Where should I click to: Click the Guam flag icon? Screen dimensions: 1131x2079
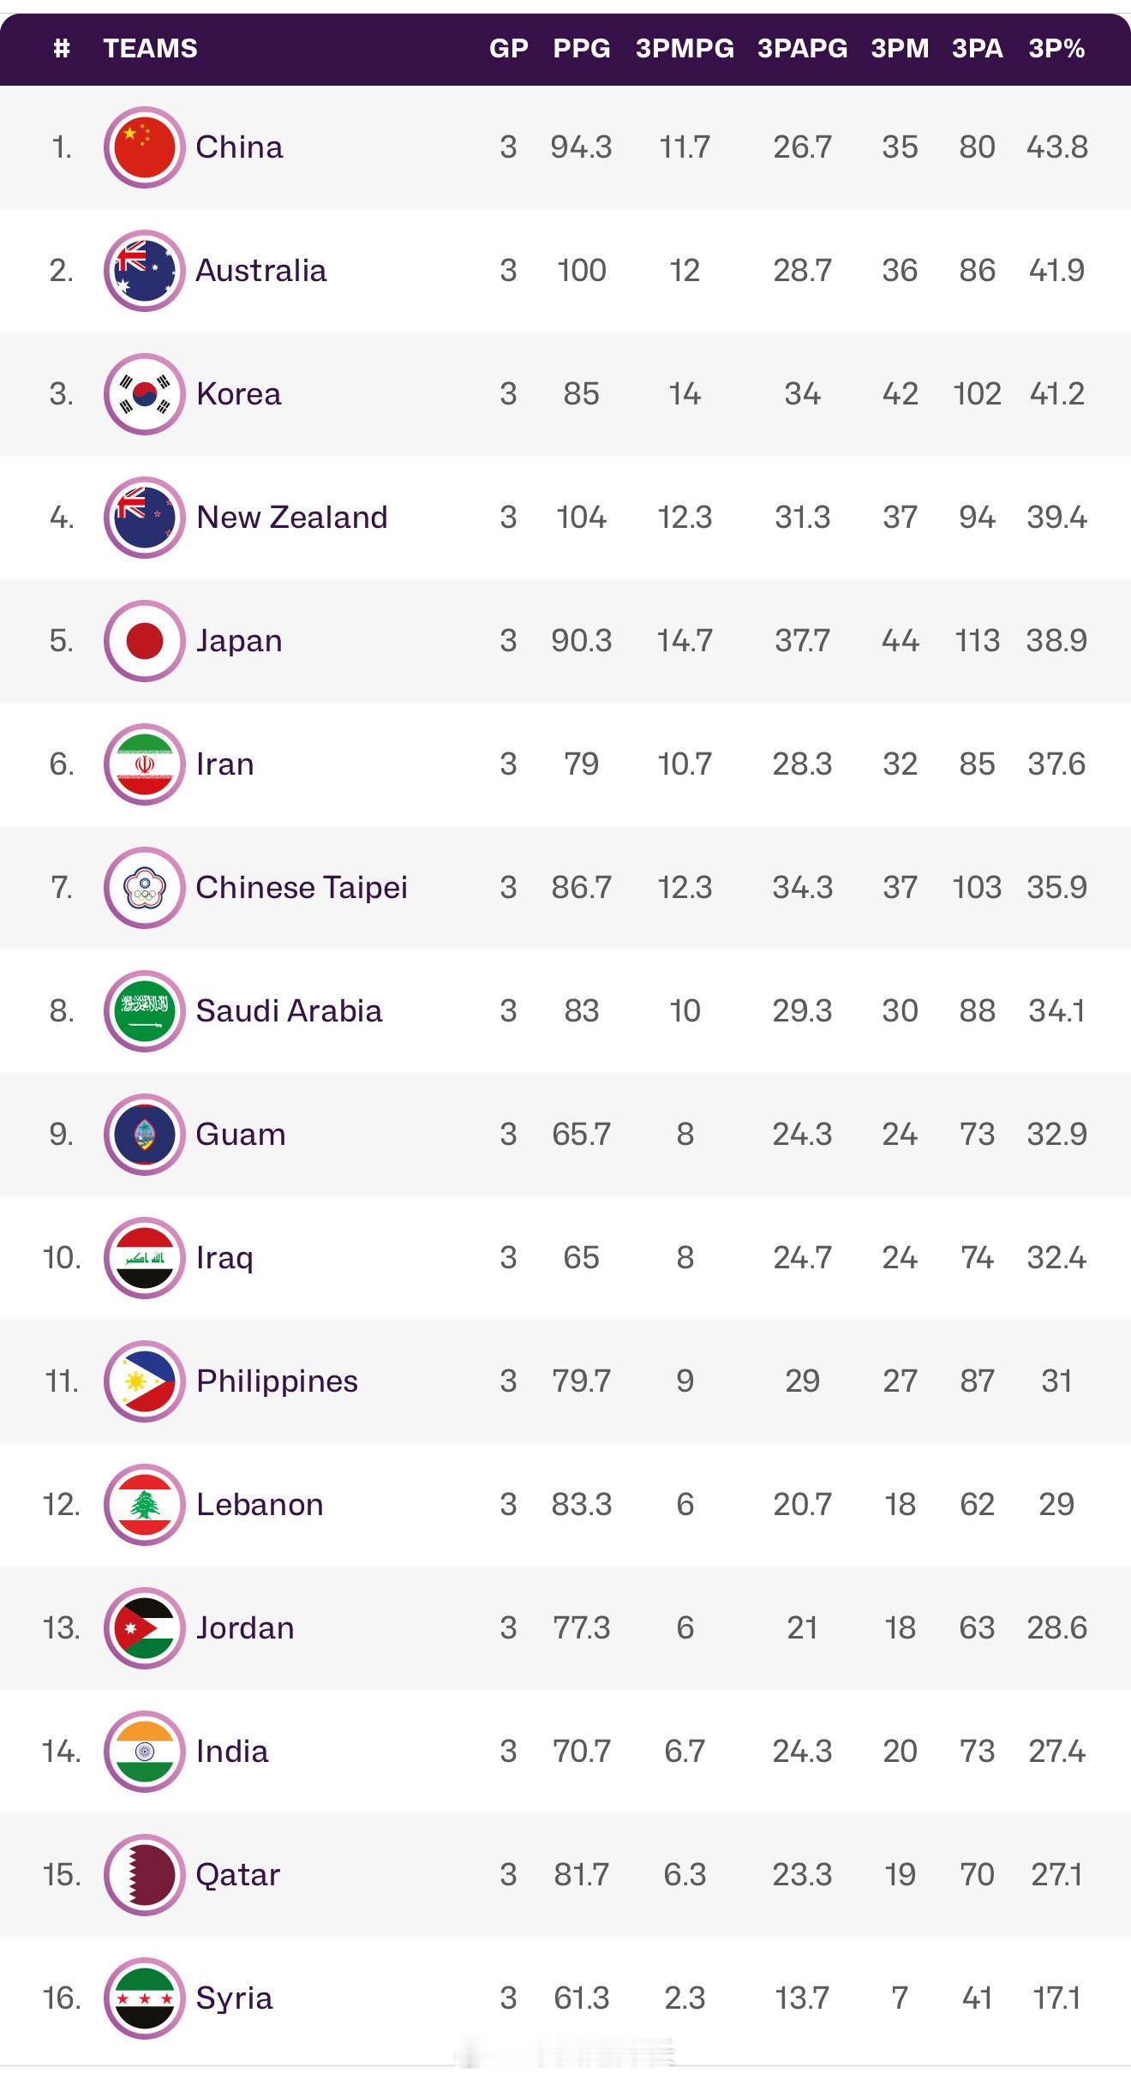coord(145,1135)
